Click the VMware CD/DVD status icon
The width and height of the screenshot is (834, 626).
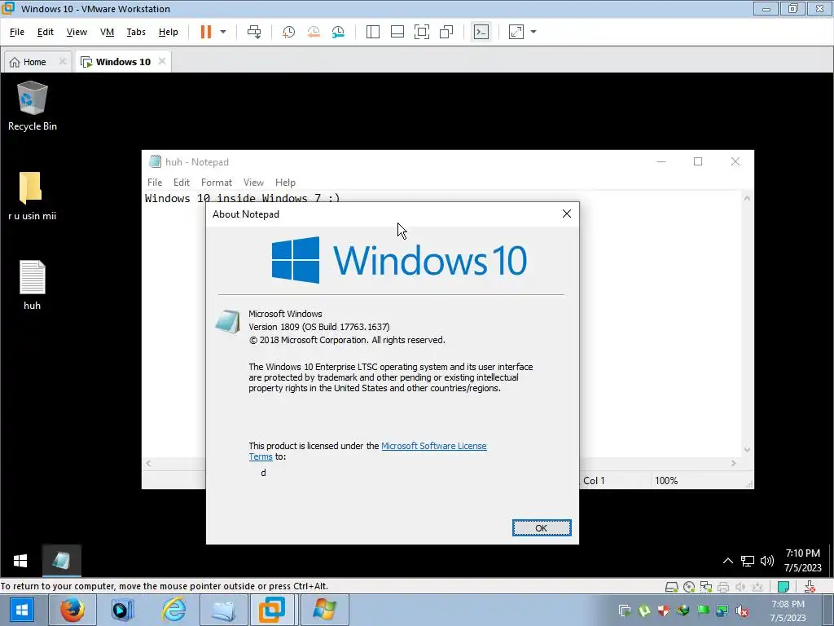tap(689, 587)
